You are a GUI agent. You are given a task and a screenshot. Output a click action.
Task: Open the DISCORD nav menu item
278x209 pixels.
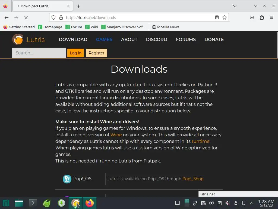pos(157,39)
